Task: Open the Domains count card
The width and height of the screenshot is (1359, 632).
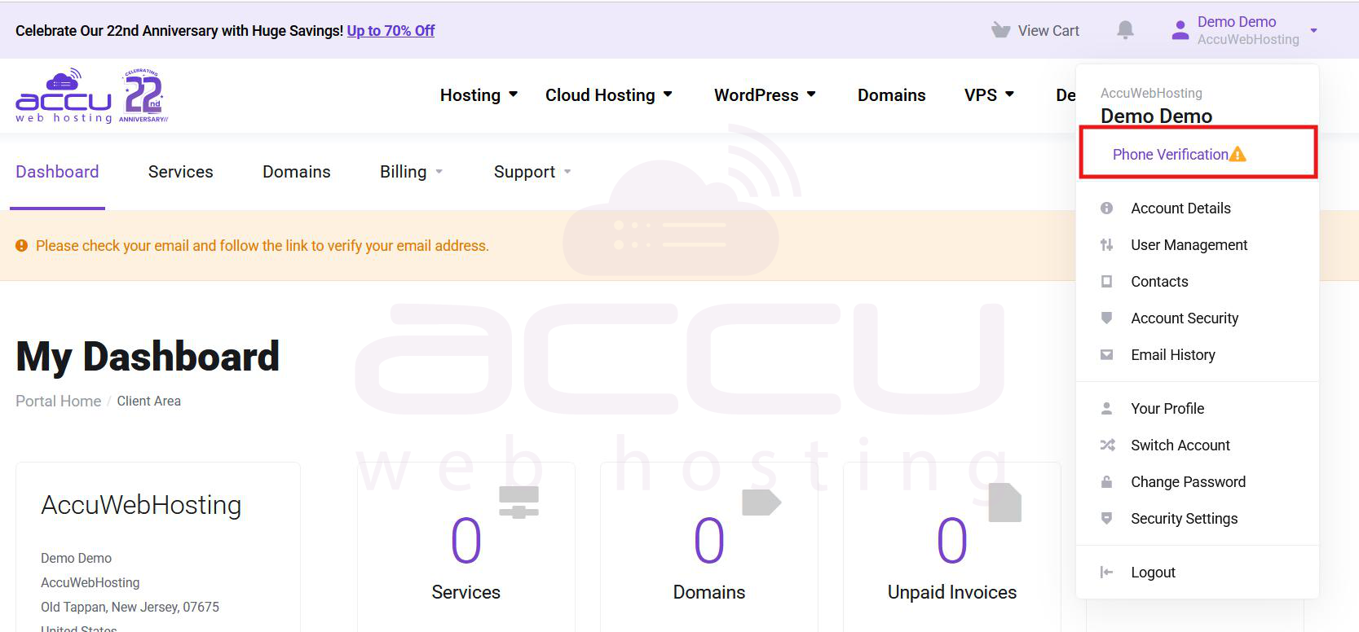Action: 709,549
